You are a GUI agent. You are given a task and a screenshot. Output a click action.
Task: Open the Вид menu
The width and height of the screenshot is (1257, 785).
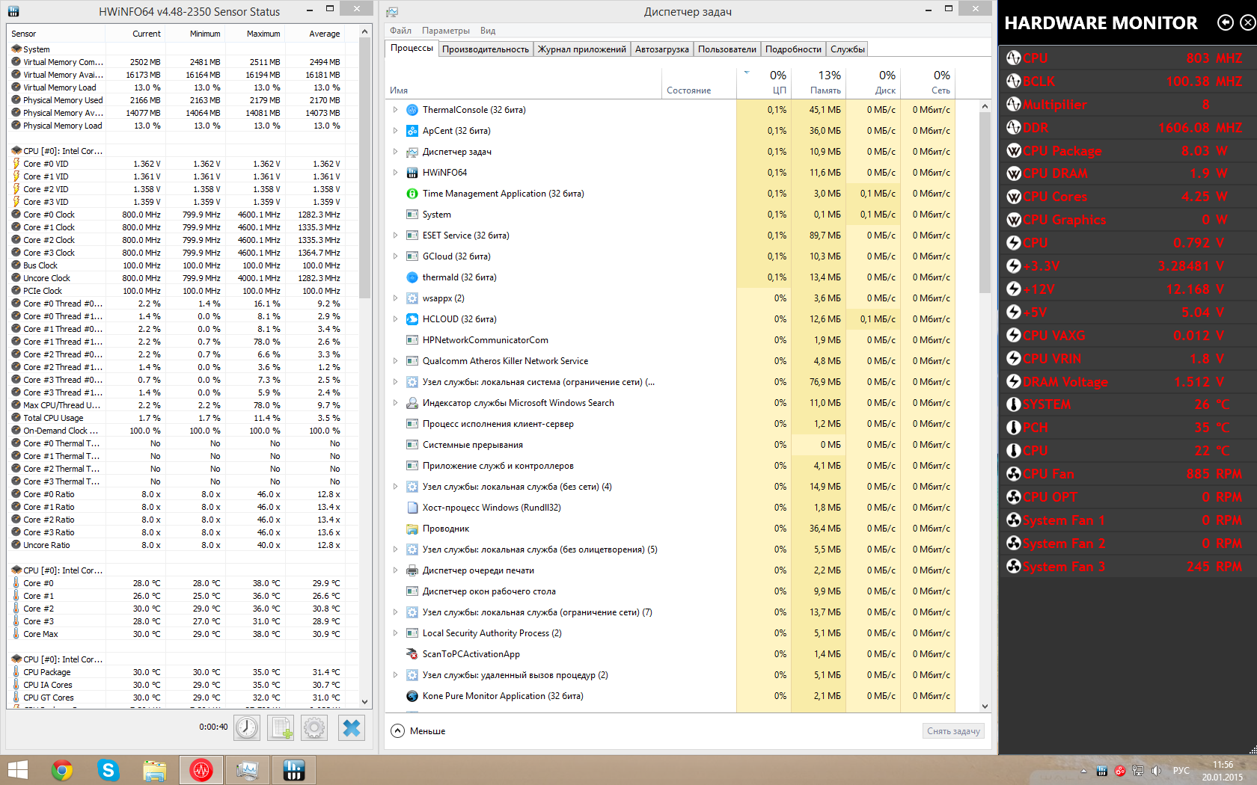[x=488, y=31]
